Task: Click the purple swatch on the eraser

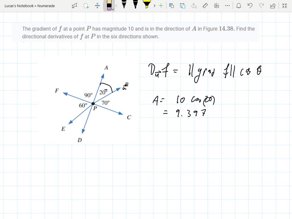Action: (x=109, y=9)
